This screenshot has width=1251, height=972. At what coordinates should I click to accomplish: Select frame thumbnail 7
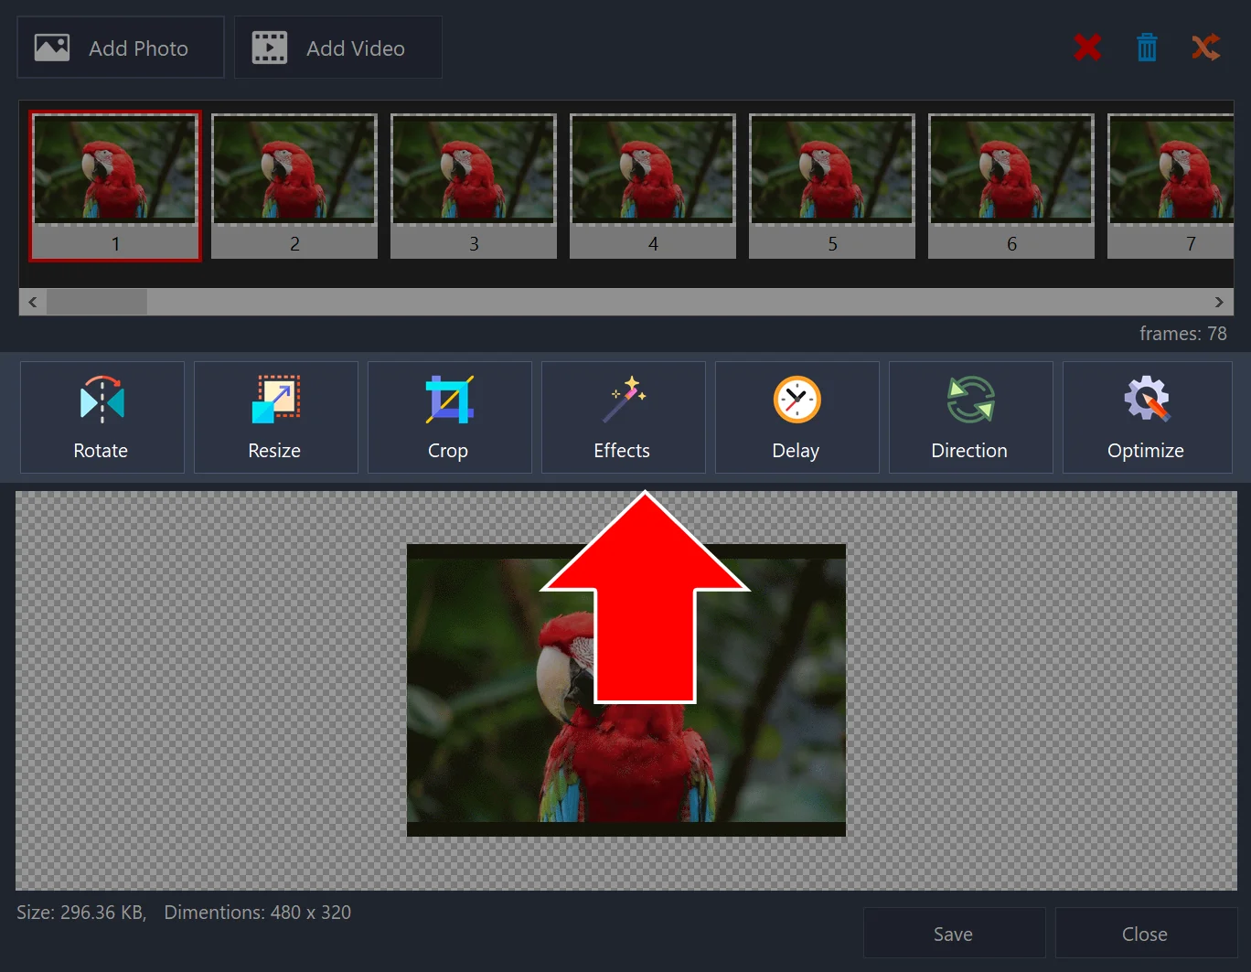(1171, 187)
